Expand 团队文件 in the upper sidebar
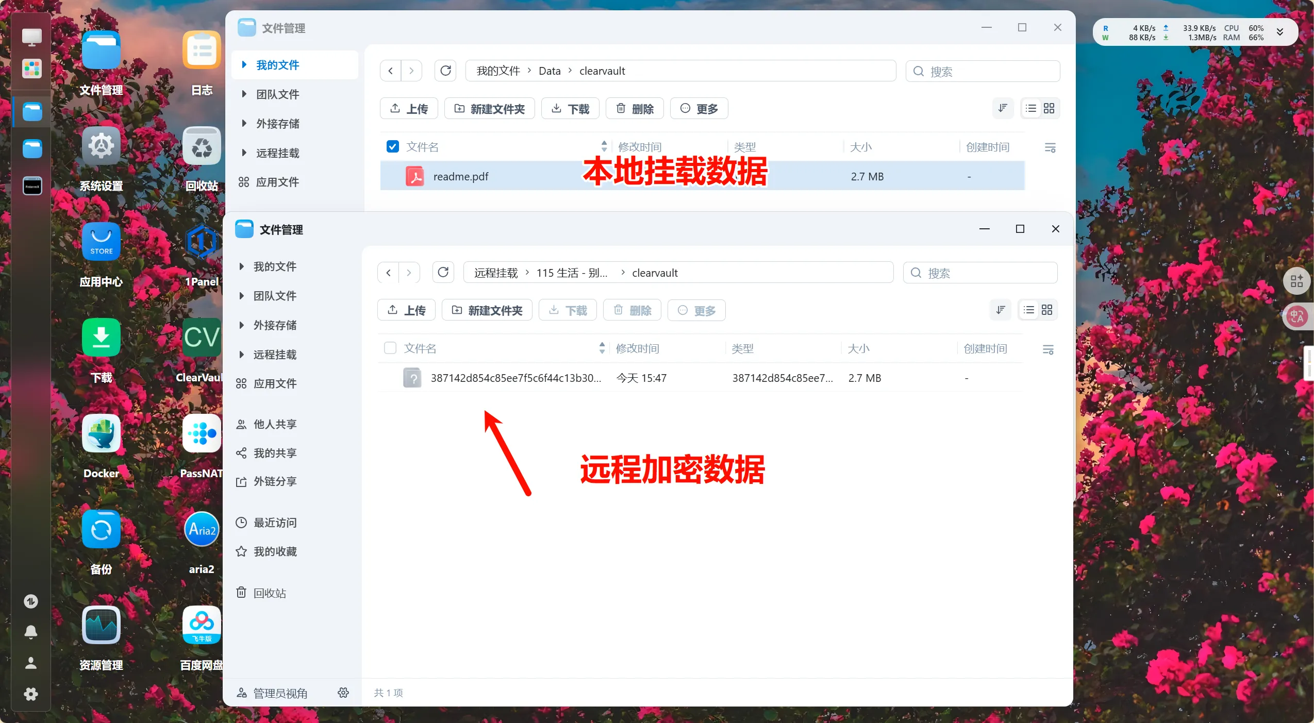The width and height of the screenshot is (1314, 723). coord(244,94)
